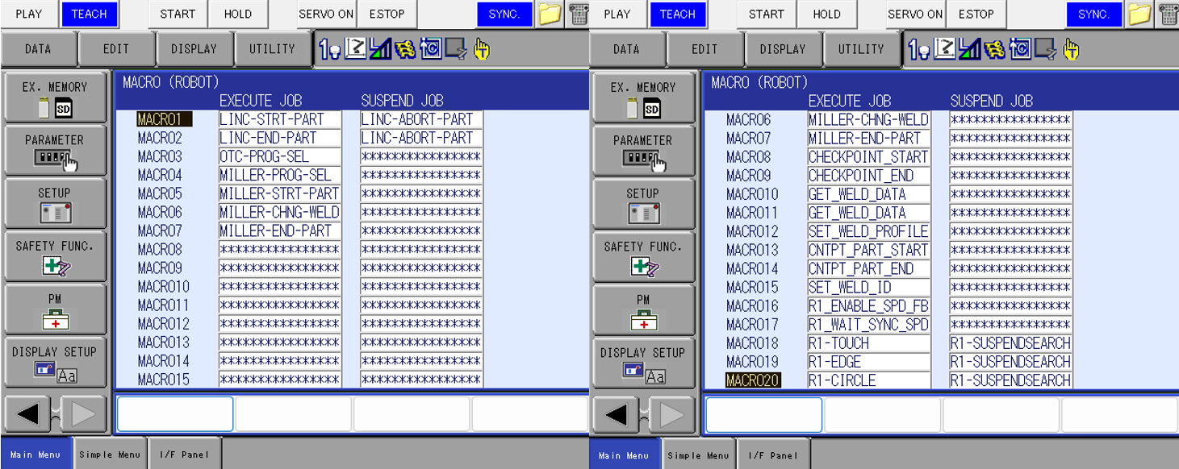
Task: Open the EX. MEMORY SD card menu, left screen
Action: click(55, 97)
